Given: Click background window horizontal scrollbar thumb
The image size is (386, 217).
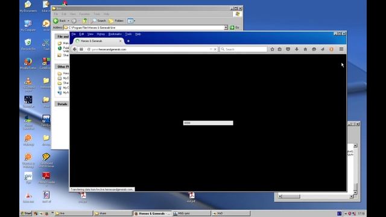Looking at the screenshot, I should pos(291,196).
